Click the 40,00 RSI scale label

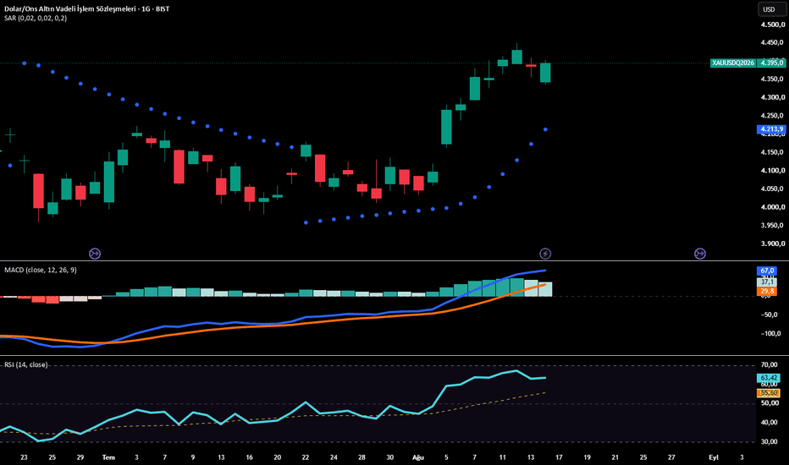[x=770, y=422]
